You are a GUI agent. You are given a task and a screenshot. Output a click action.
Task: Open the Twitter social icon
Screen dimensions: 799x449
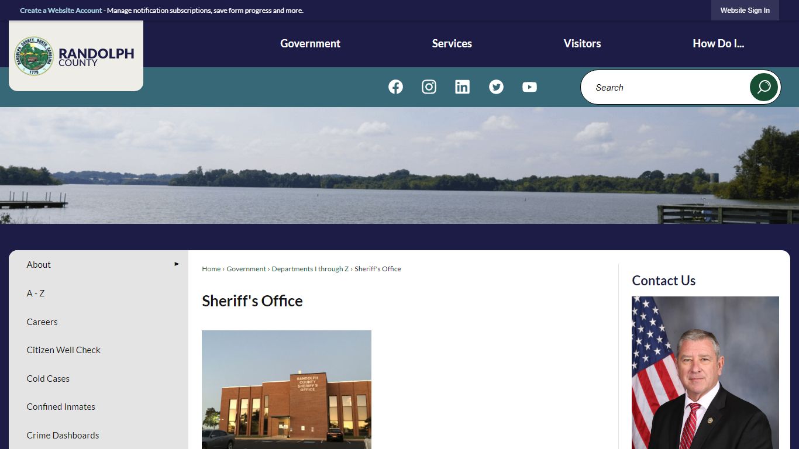pyautogui.click(x=496, y=87)
